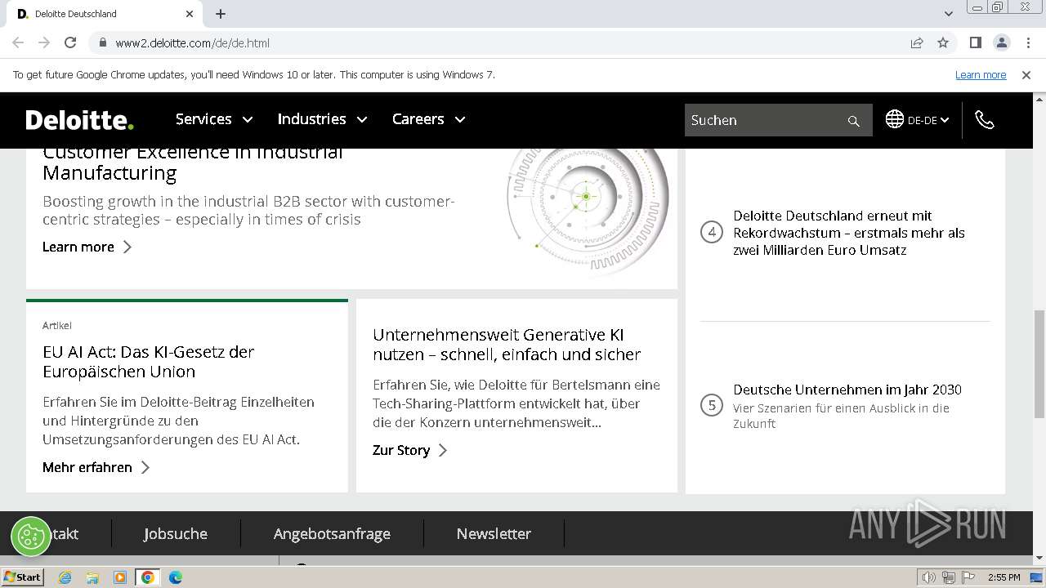Image resolution: width=1046 pixels, height=588 pixels.
Task: Go forward in browser
Action: (x=44, y=42)
